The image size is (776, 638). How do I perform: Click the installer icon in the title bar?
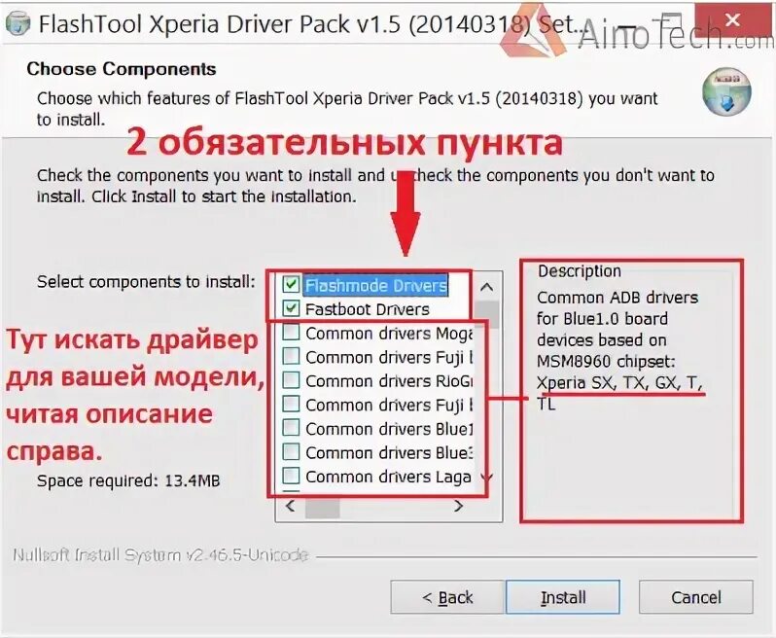click(x=18, y=23)
